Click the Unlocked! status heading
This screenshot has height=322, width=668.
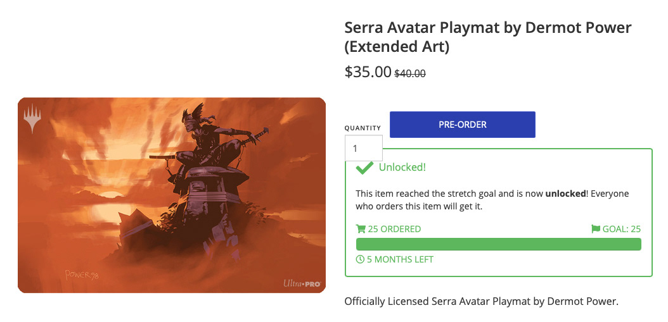click(x=402, y=167)
